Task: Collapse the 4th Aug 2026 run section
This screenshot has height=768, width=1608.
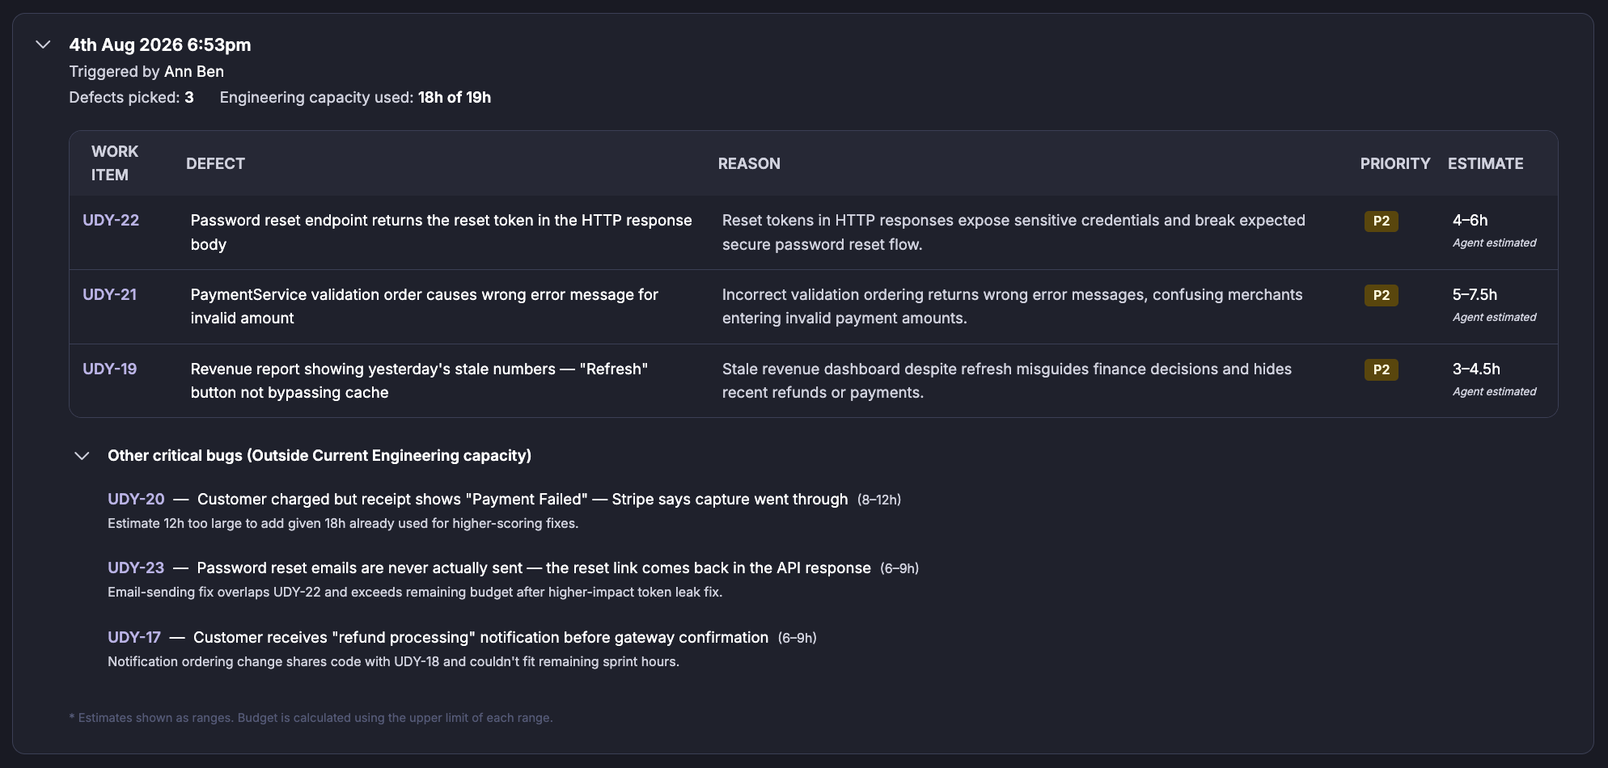Action: [x=44, y=44]
